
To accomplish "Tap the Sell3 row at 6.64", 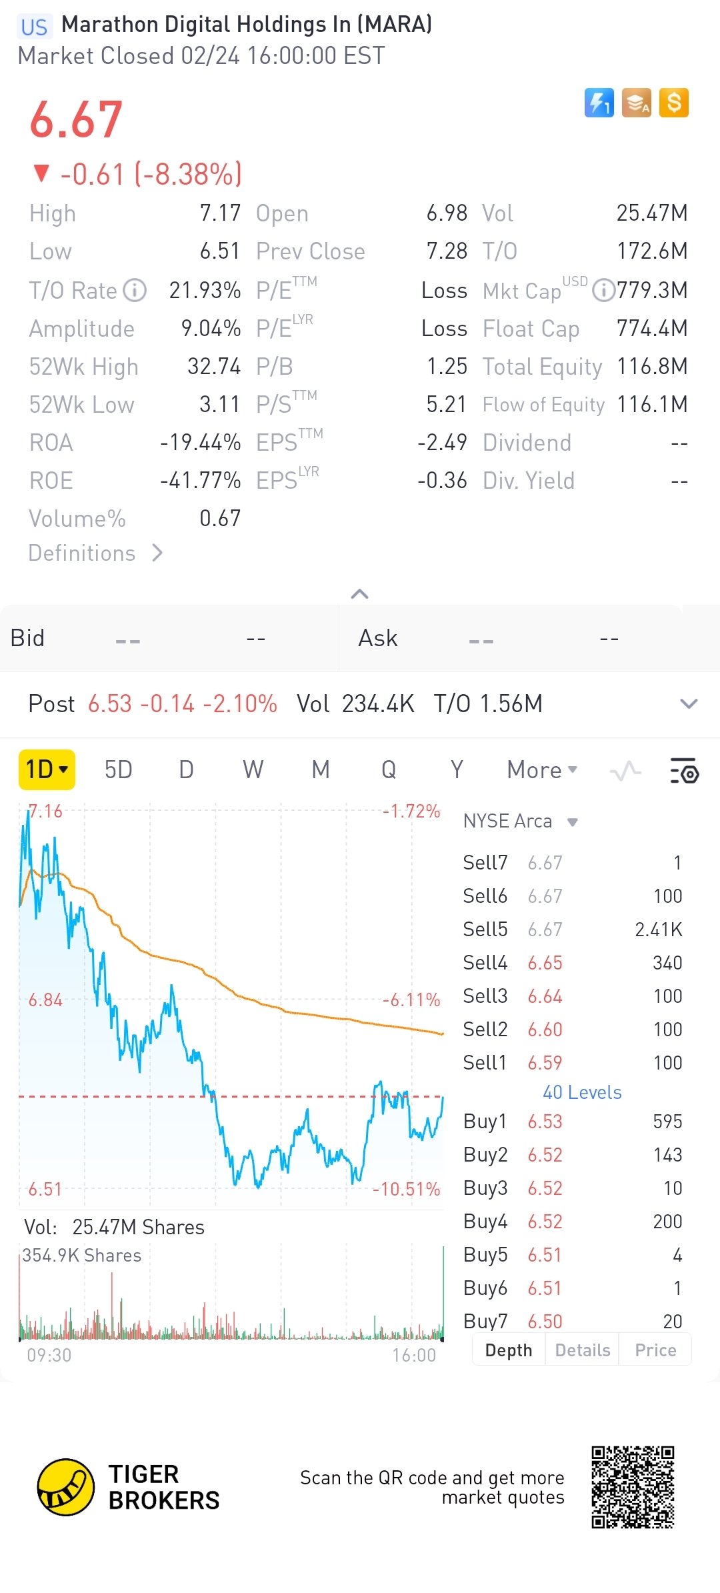I will pos(573,996).
